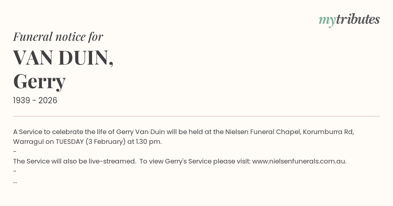The image size is (393, 206).
Task: Click the "Funeral notice for" heading
Action: tap(58, 37)
